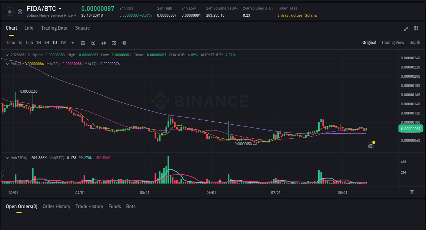426x230 pixels.
Task: Click the 03/01 date axis label
Action: pos(13,193)
